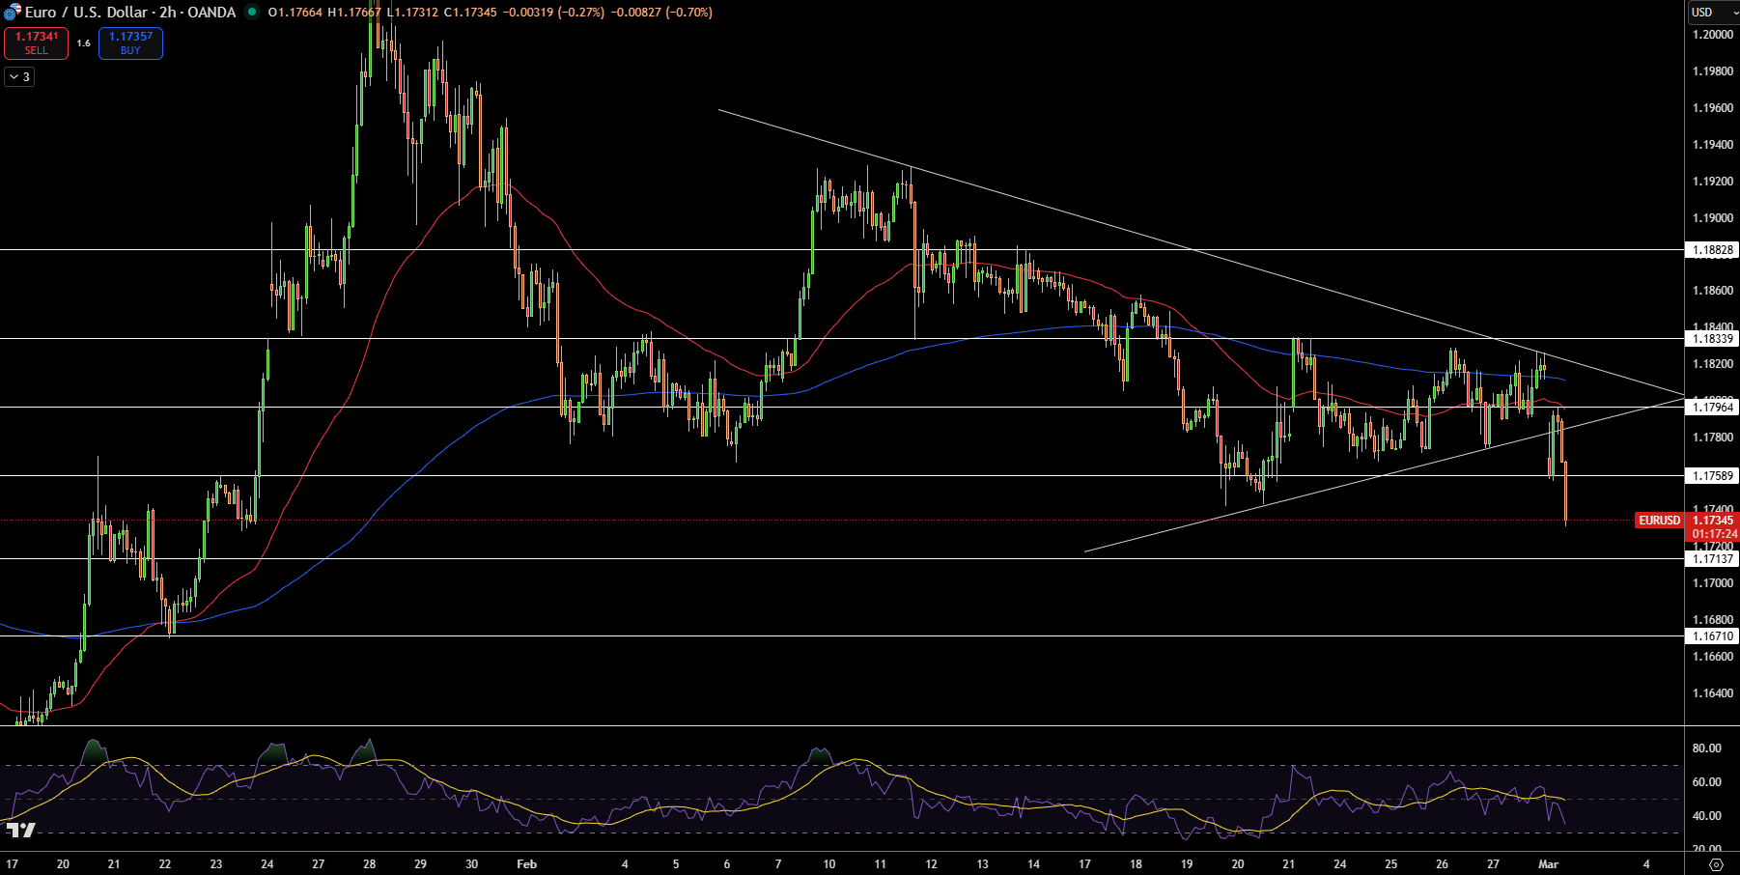
Task: Click the BUY button at 1.17357
Action: 130,43
